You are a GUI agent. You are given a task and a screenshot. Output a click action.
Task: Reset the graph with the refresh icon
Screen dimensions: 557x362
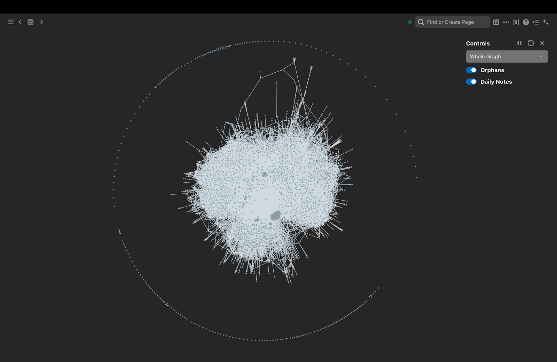tap(531, 43)
